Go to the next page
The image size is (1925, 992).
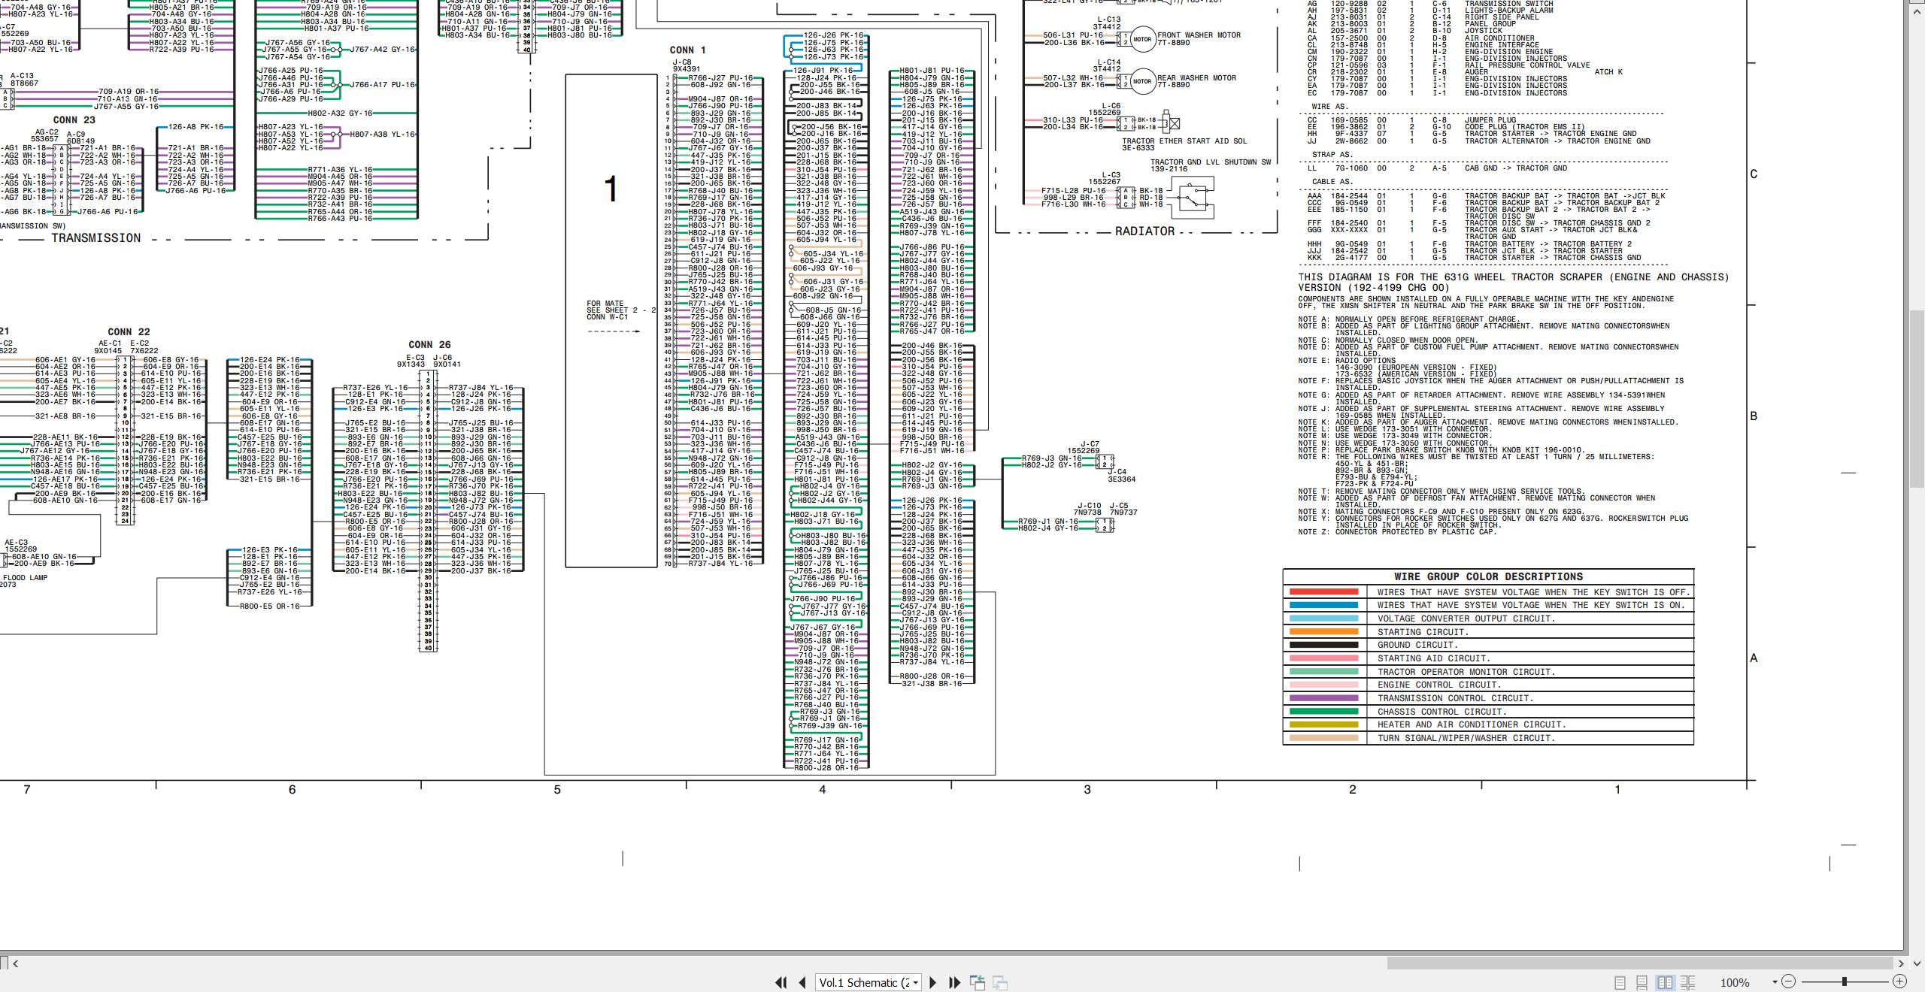(x=933, y=982)
